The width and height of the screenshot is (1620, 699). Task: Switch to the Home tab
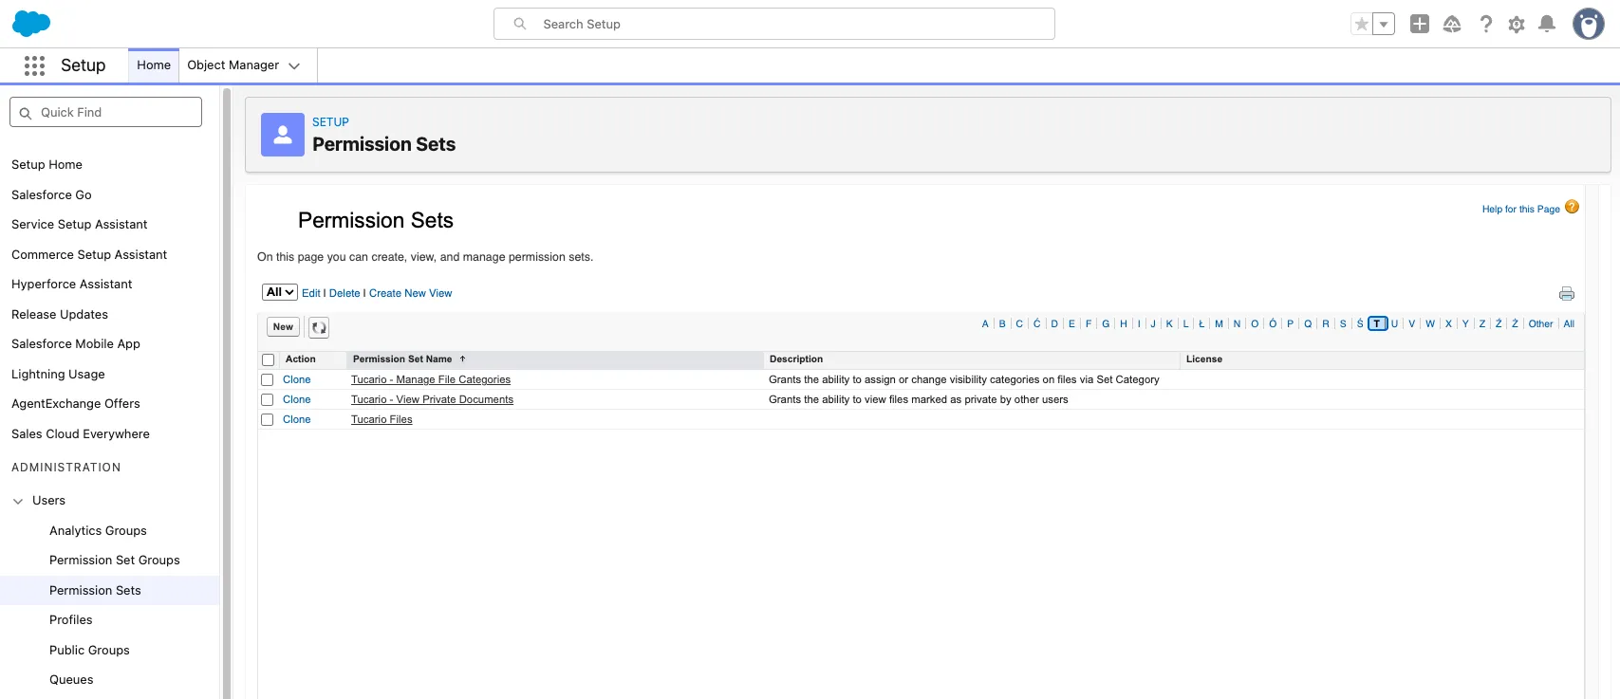pos(154,65)
